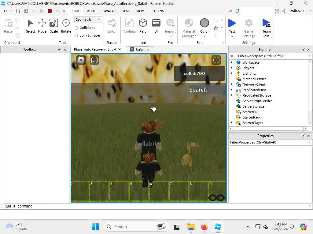Start a Team Test
Viewport: 313px width, 234px height.
(267, 28)
